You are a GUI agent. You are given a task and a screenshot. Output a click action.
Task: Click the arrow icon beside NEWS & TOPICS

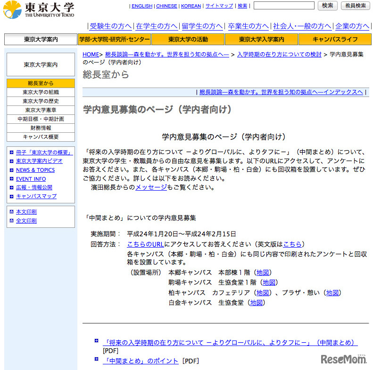point(12,170)
